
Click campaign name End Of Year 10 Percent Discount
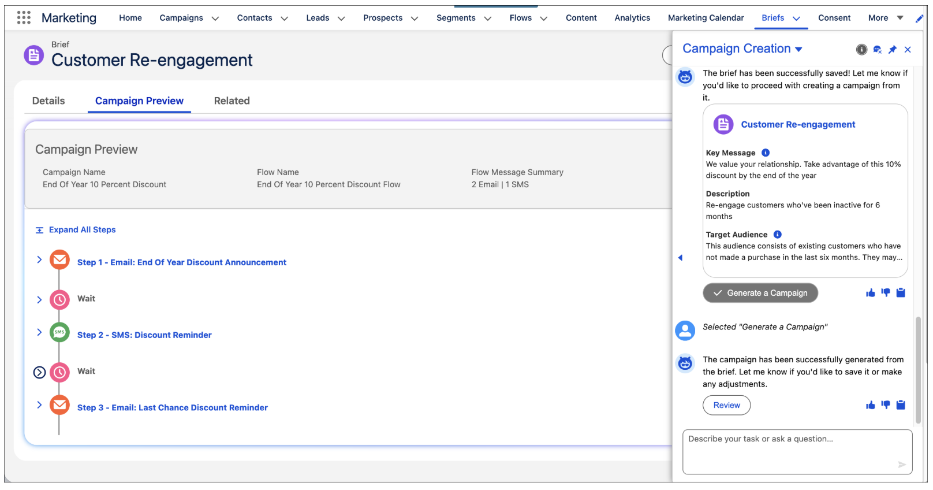coord(105,184)
